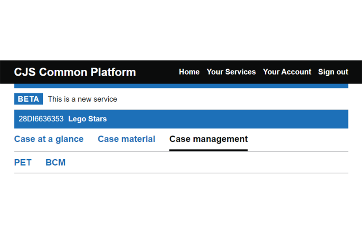This screenshot has width=362, height=241.
Task: Open the Case material tab
Action: pyautogui.click(x=126, y=139)
